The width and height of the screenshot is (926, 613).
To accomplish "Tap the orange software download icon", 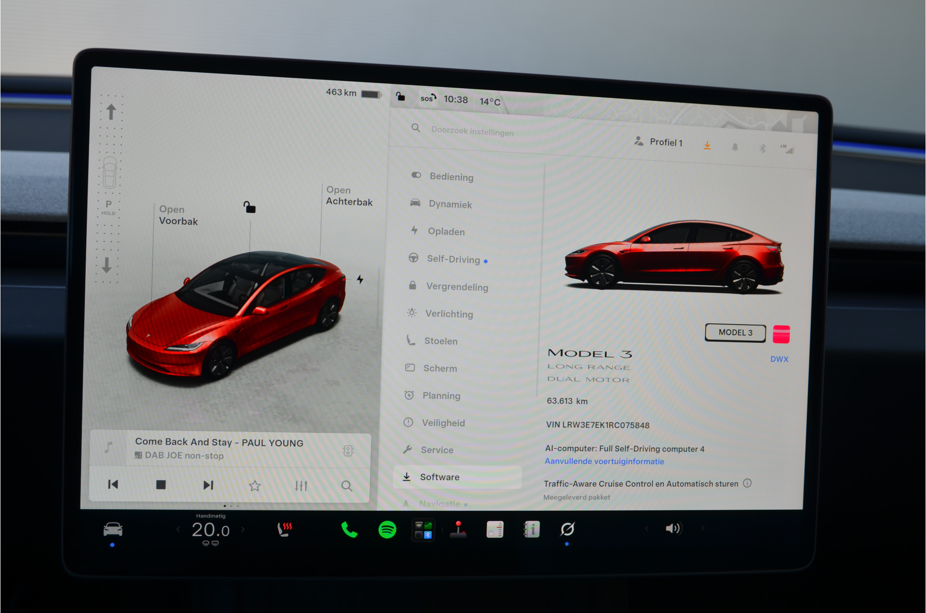I will pos(707,146).
